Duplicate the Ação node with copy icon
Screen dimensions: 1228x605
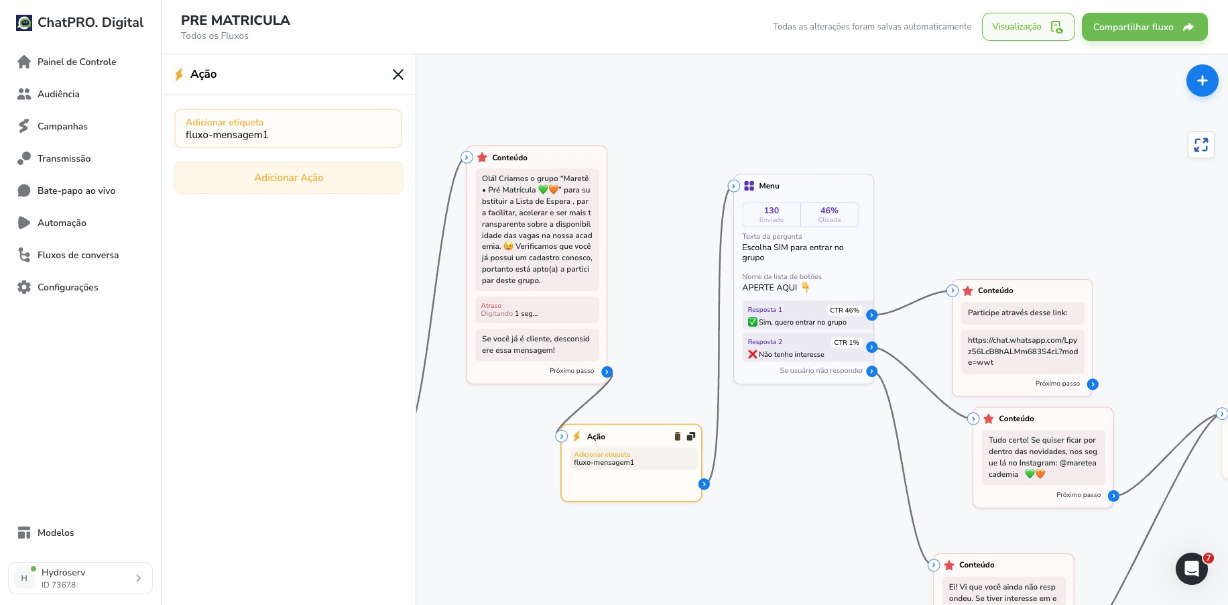pos(690,437)
